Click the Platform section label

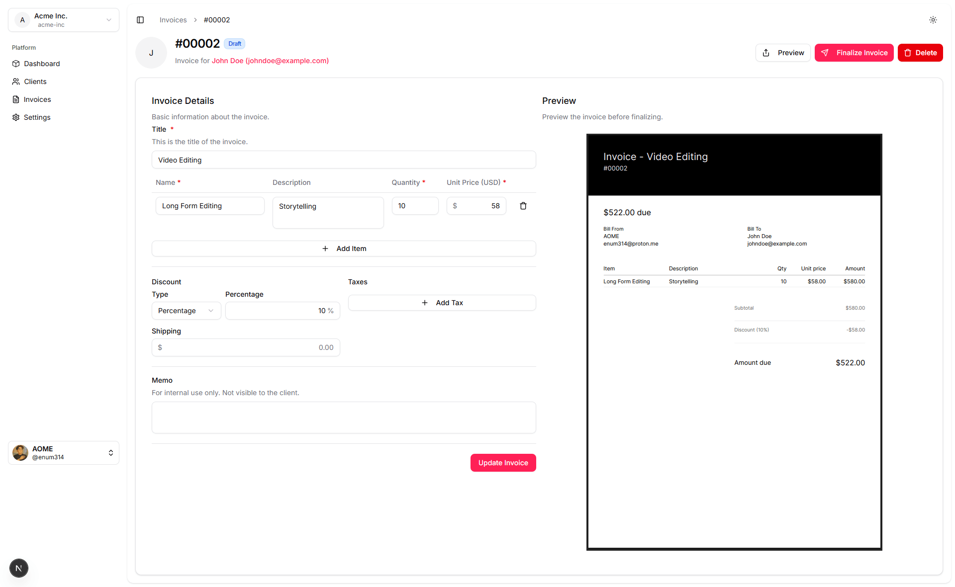24,48
